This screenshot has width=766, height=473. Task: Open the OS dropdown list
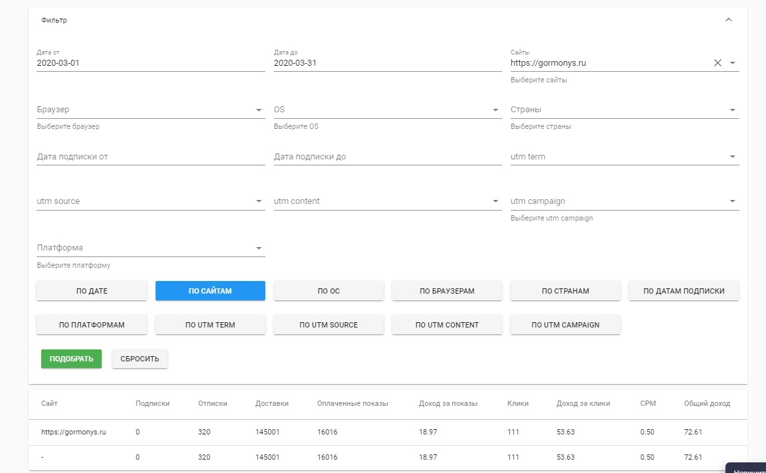tap(495, 110)
